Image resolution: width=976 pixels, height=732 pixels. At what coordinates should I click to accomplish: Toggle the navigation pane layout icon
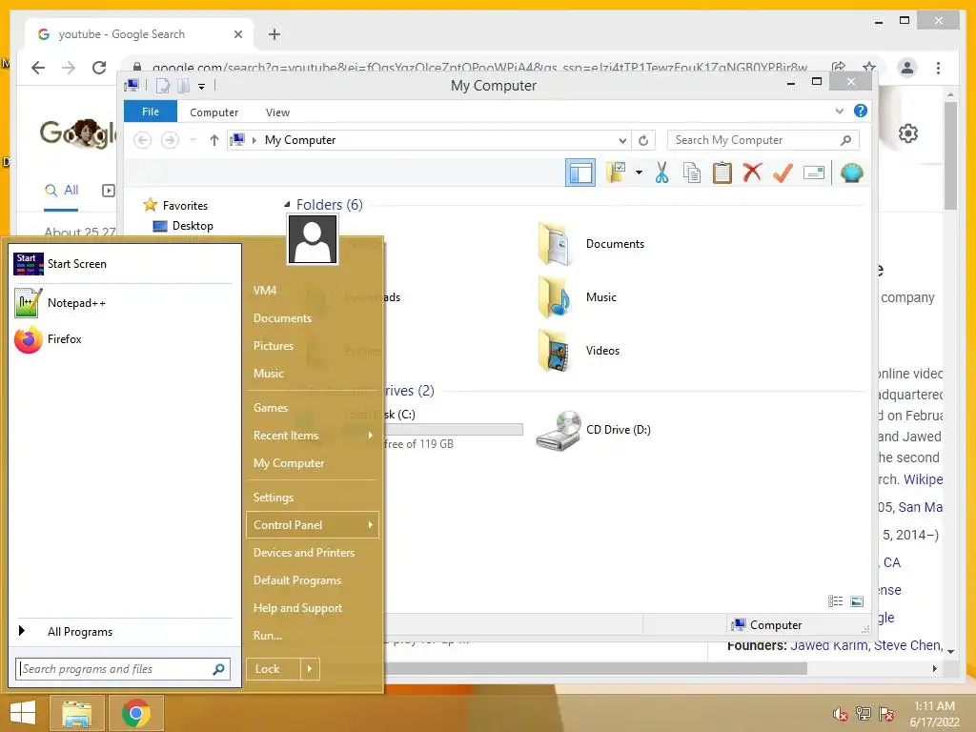(580, 173)
